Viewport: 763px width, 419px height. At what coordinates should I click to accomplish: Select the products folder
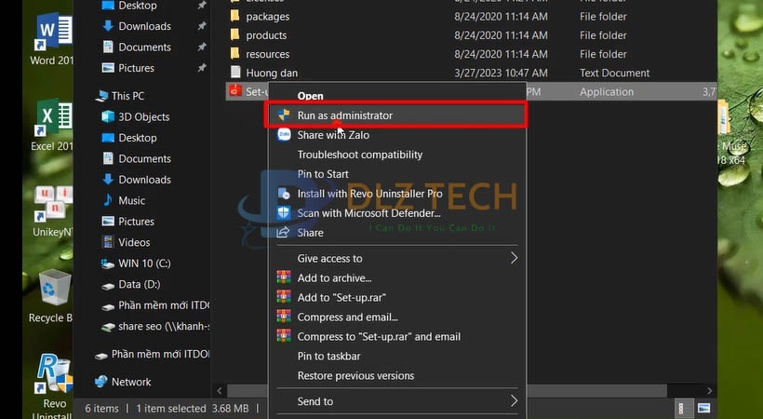point(266,35)
